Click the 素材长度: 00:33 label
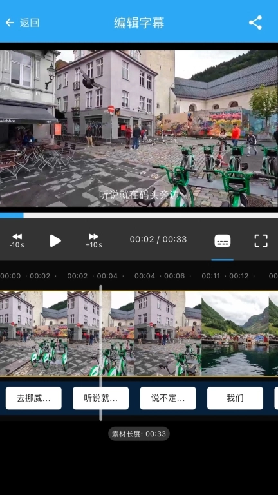 pyautogui.click(x=139, y=434)
